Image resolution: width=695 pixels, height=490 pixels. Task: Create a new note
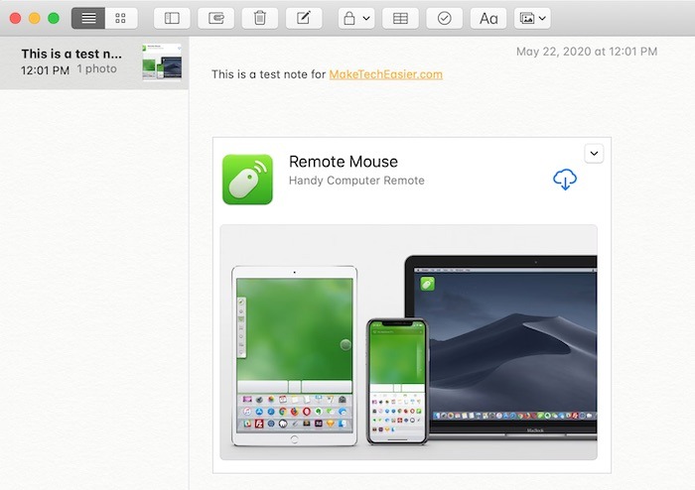[x=304, y=18]
